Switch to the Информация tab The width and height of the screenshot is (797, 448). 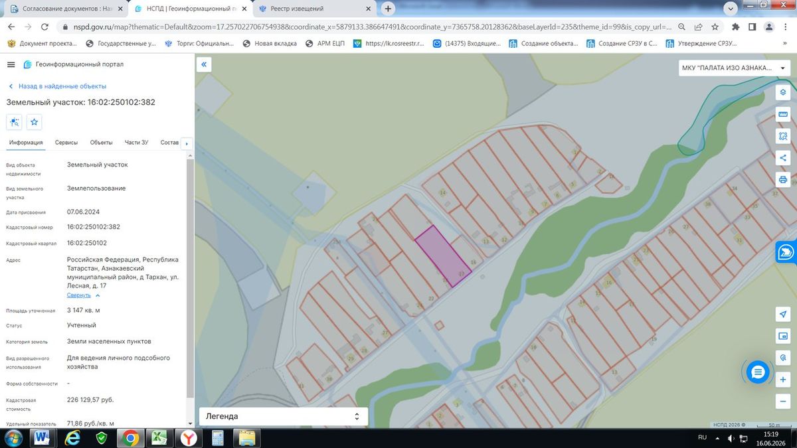click(x=26, y=143)
